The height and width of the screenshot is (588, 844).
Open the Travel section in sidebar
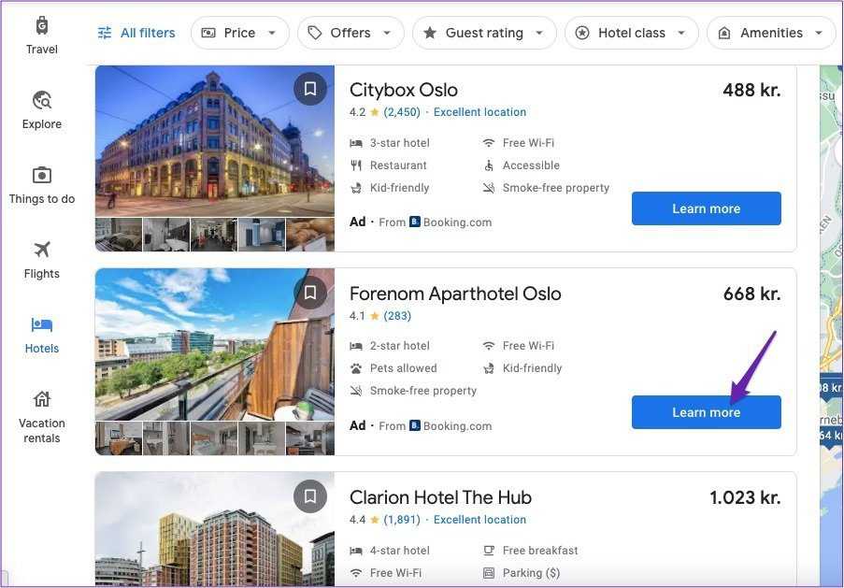pos(41,36)
